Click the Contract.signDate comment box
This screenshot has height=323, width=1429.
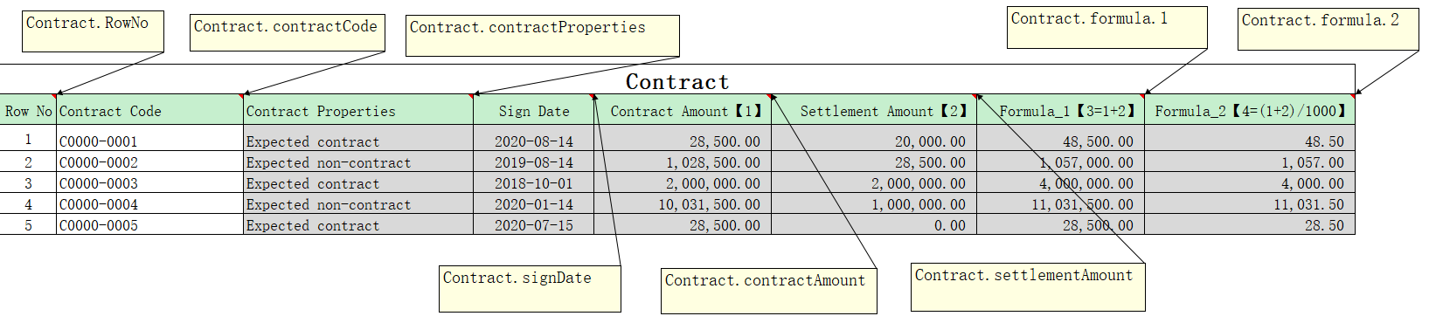(x=530, y=289)
